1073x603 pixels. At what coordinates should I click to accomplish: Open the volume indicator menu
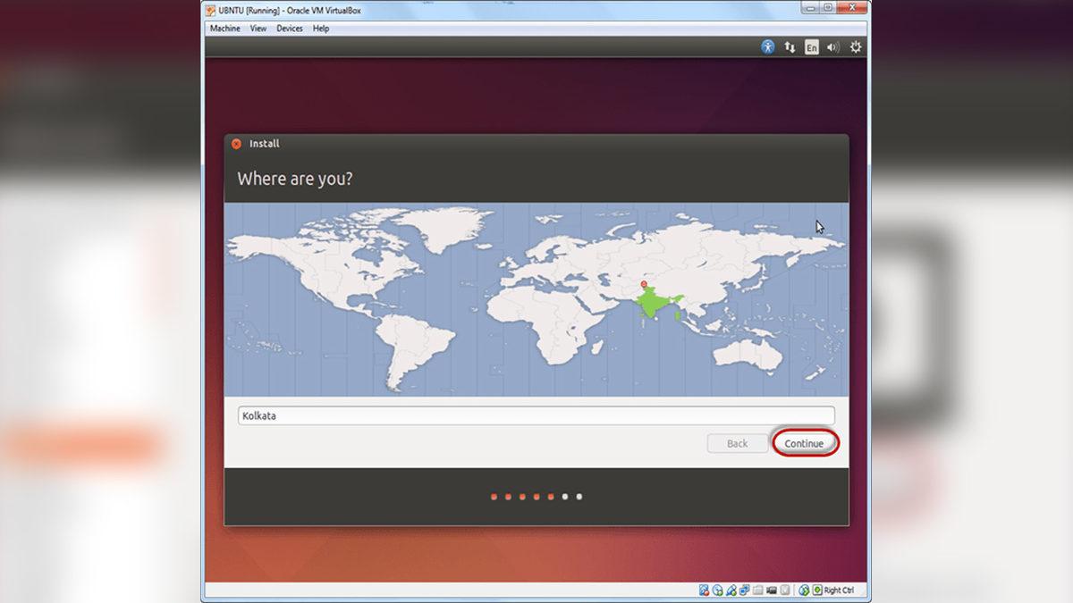832,46
